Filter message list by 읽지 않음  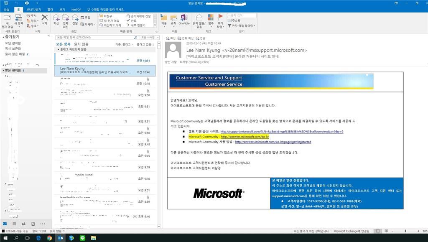[x=82, y=44]
